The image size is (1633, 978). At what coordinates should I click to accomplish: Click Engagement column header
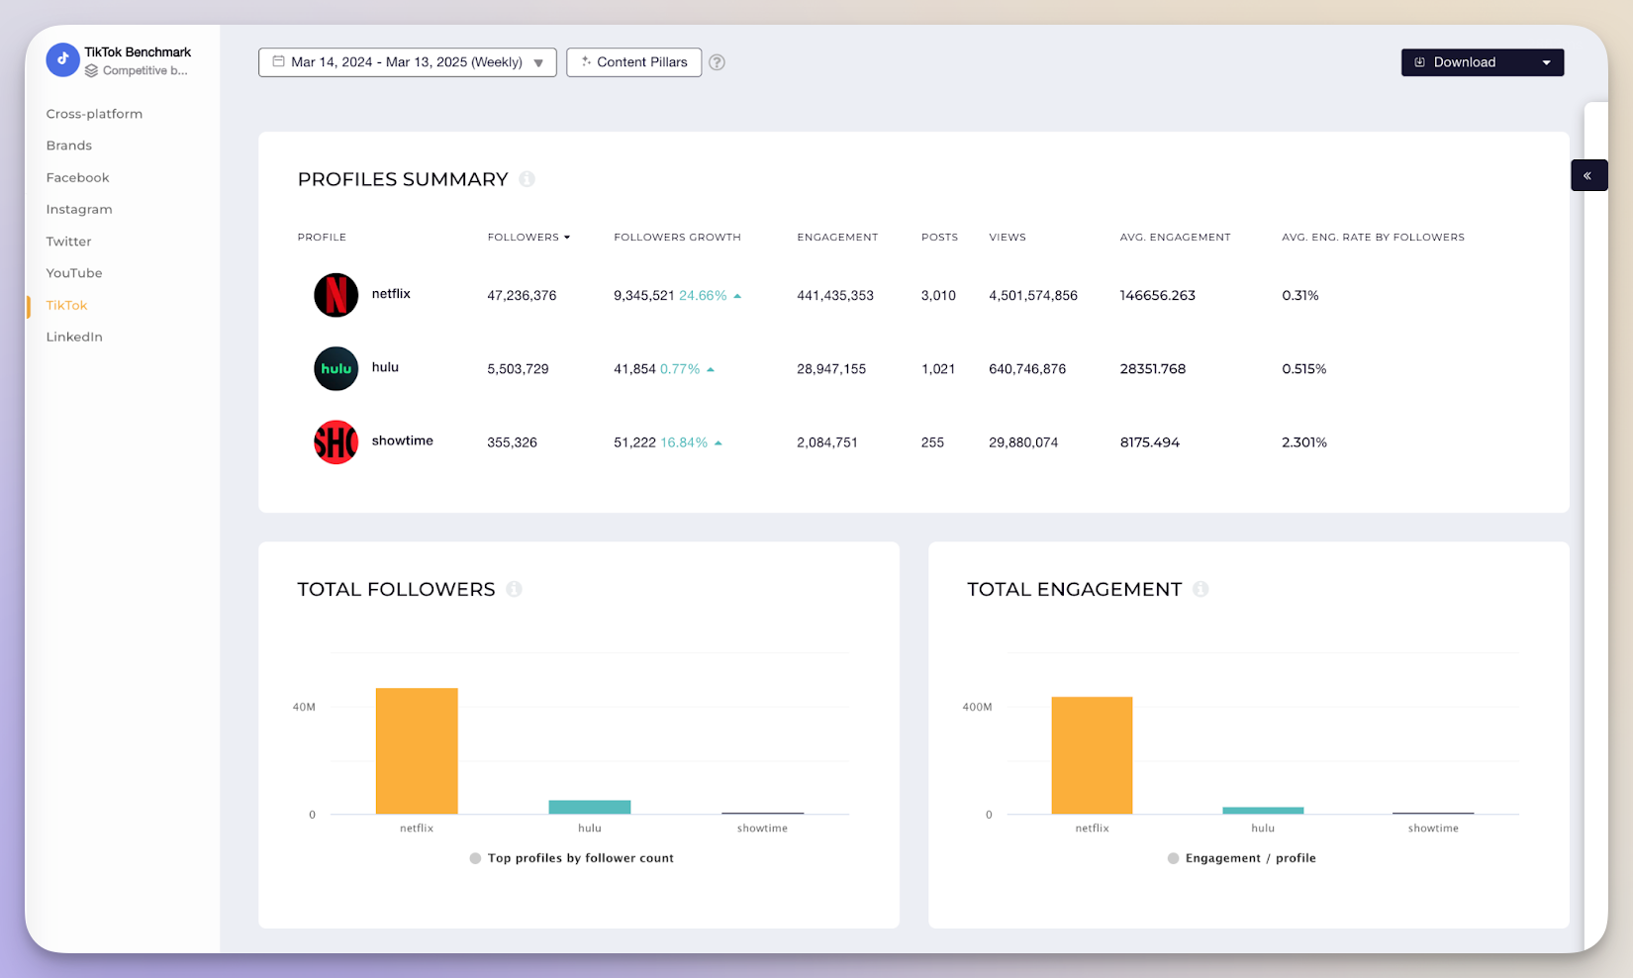[x=837, y=238]
